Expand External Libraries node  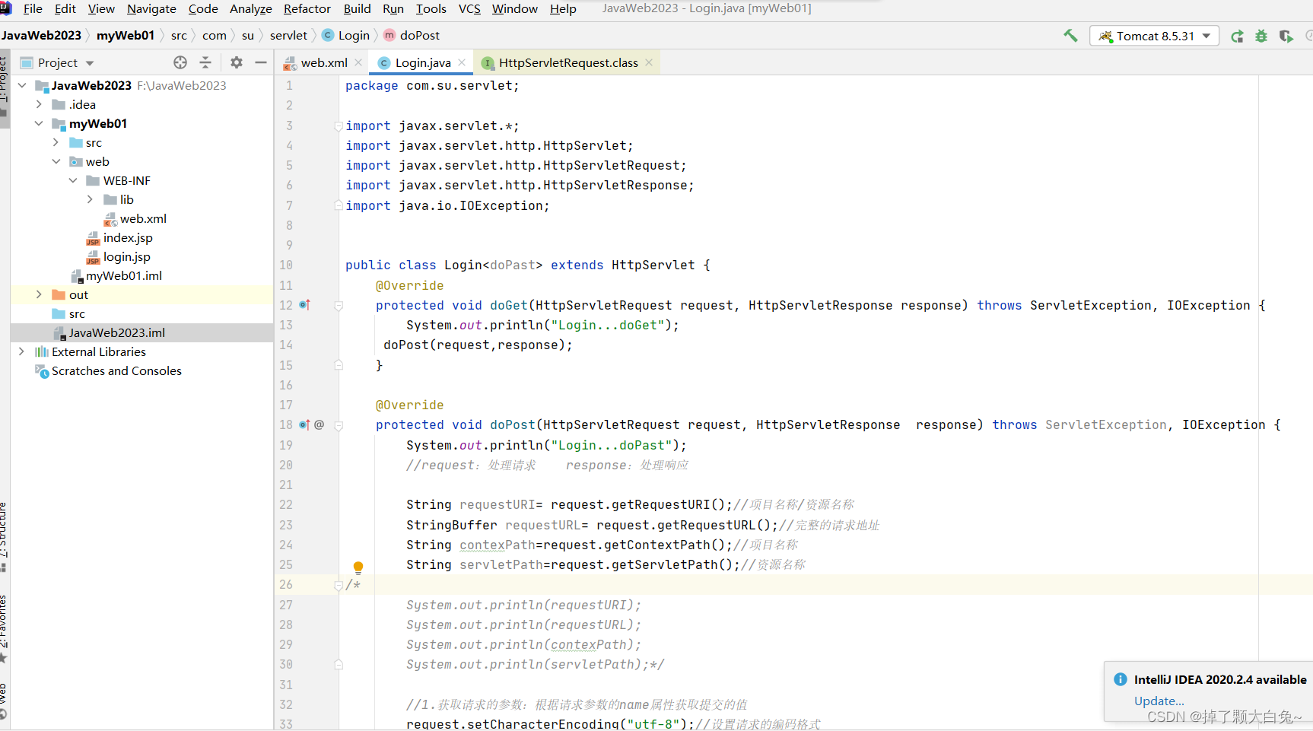click(x=21, y=351)
